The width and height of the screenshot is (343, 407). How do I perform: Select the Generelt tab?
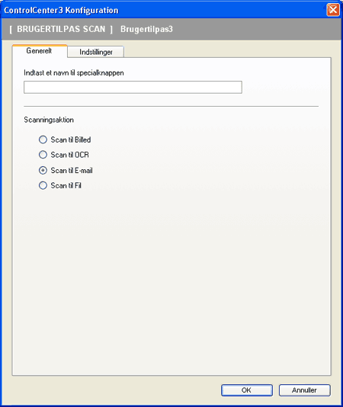tap(40, 50)
